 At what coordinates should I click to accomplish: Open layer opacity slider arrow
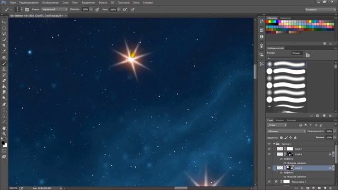[335, 131]
